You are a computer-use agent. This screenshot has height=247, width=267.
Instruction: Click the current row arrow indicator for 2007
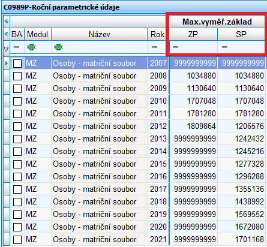[7, 64]
